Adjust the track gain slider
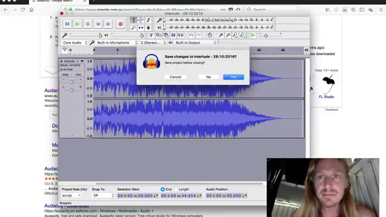Screen dimensions: 386x217 (72, 82)
